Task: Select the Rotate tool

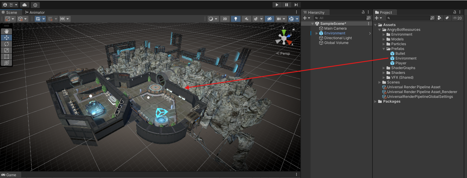Action: pyautogui.click(x=7, y=44)
